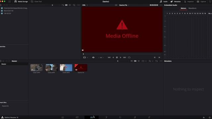Switch to the Media page
Viewport: 212px width, 119px height.
[63, 117]
